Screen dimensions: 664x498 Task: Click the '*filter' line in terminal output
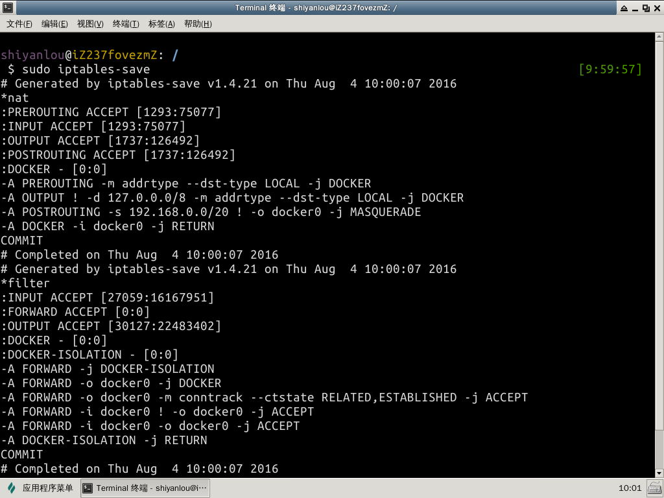pos(26,283)
